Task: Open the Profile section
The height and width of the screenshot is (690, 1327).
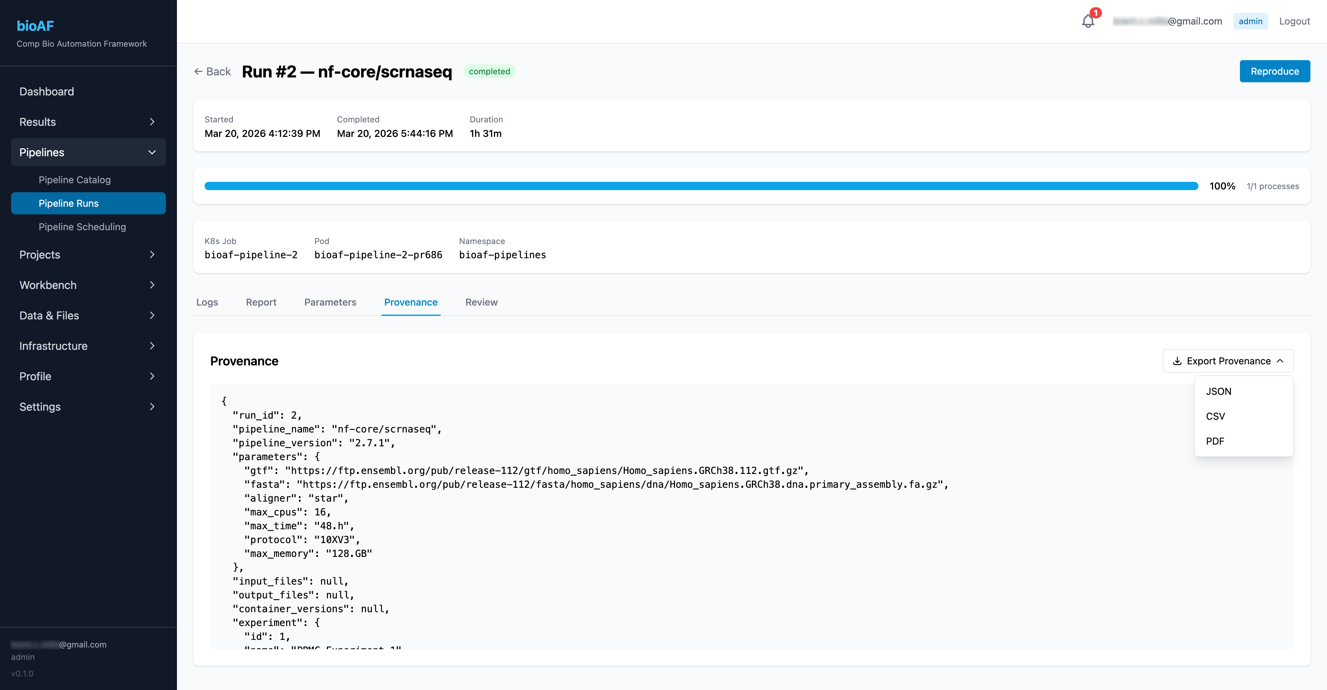Action: tap(88, 376)
